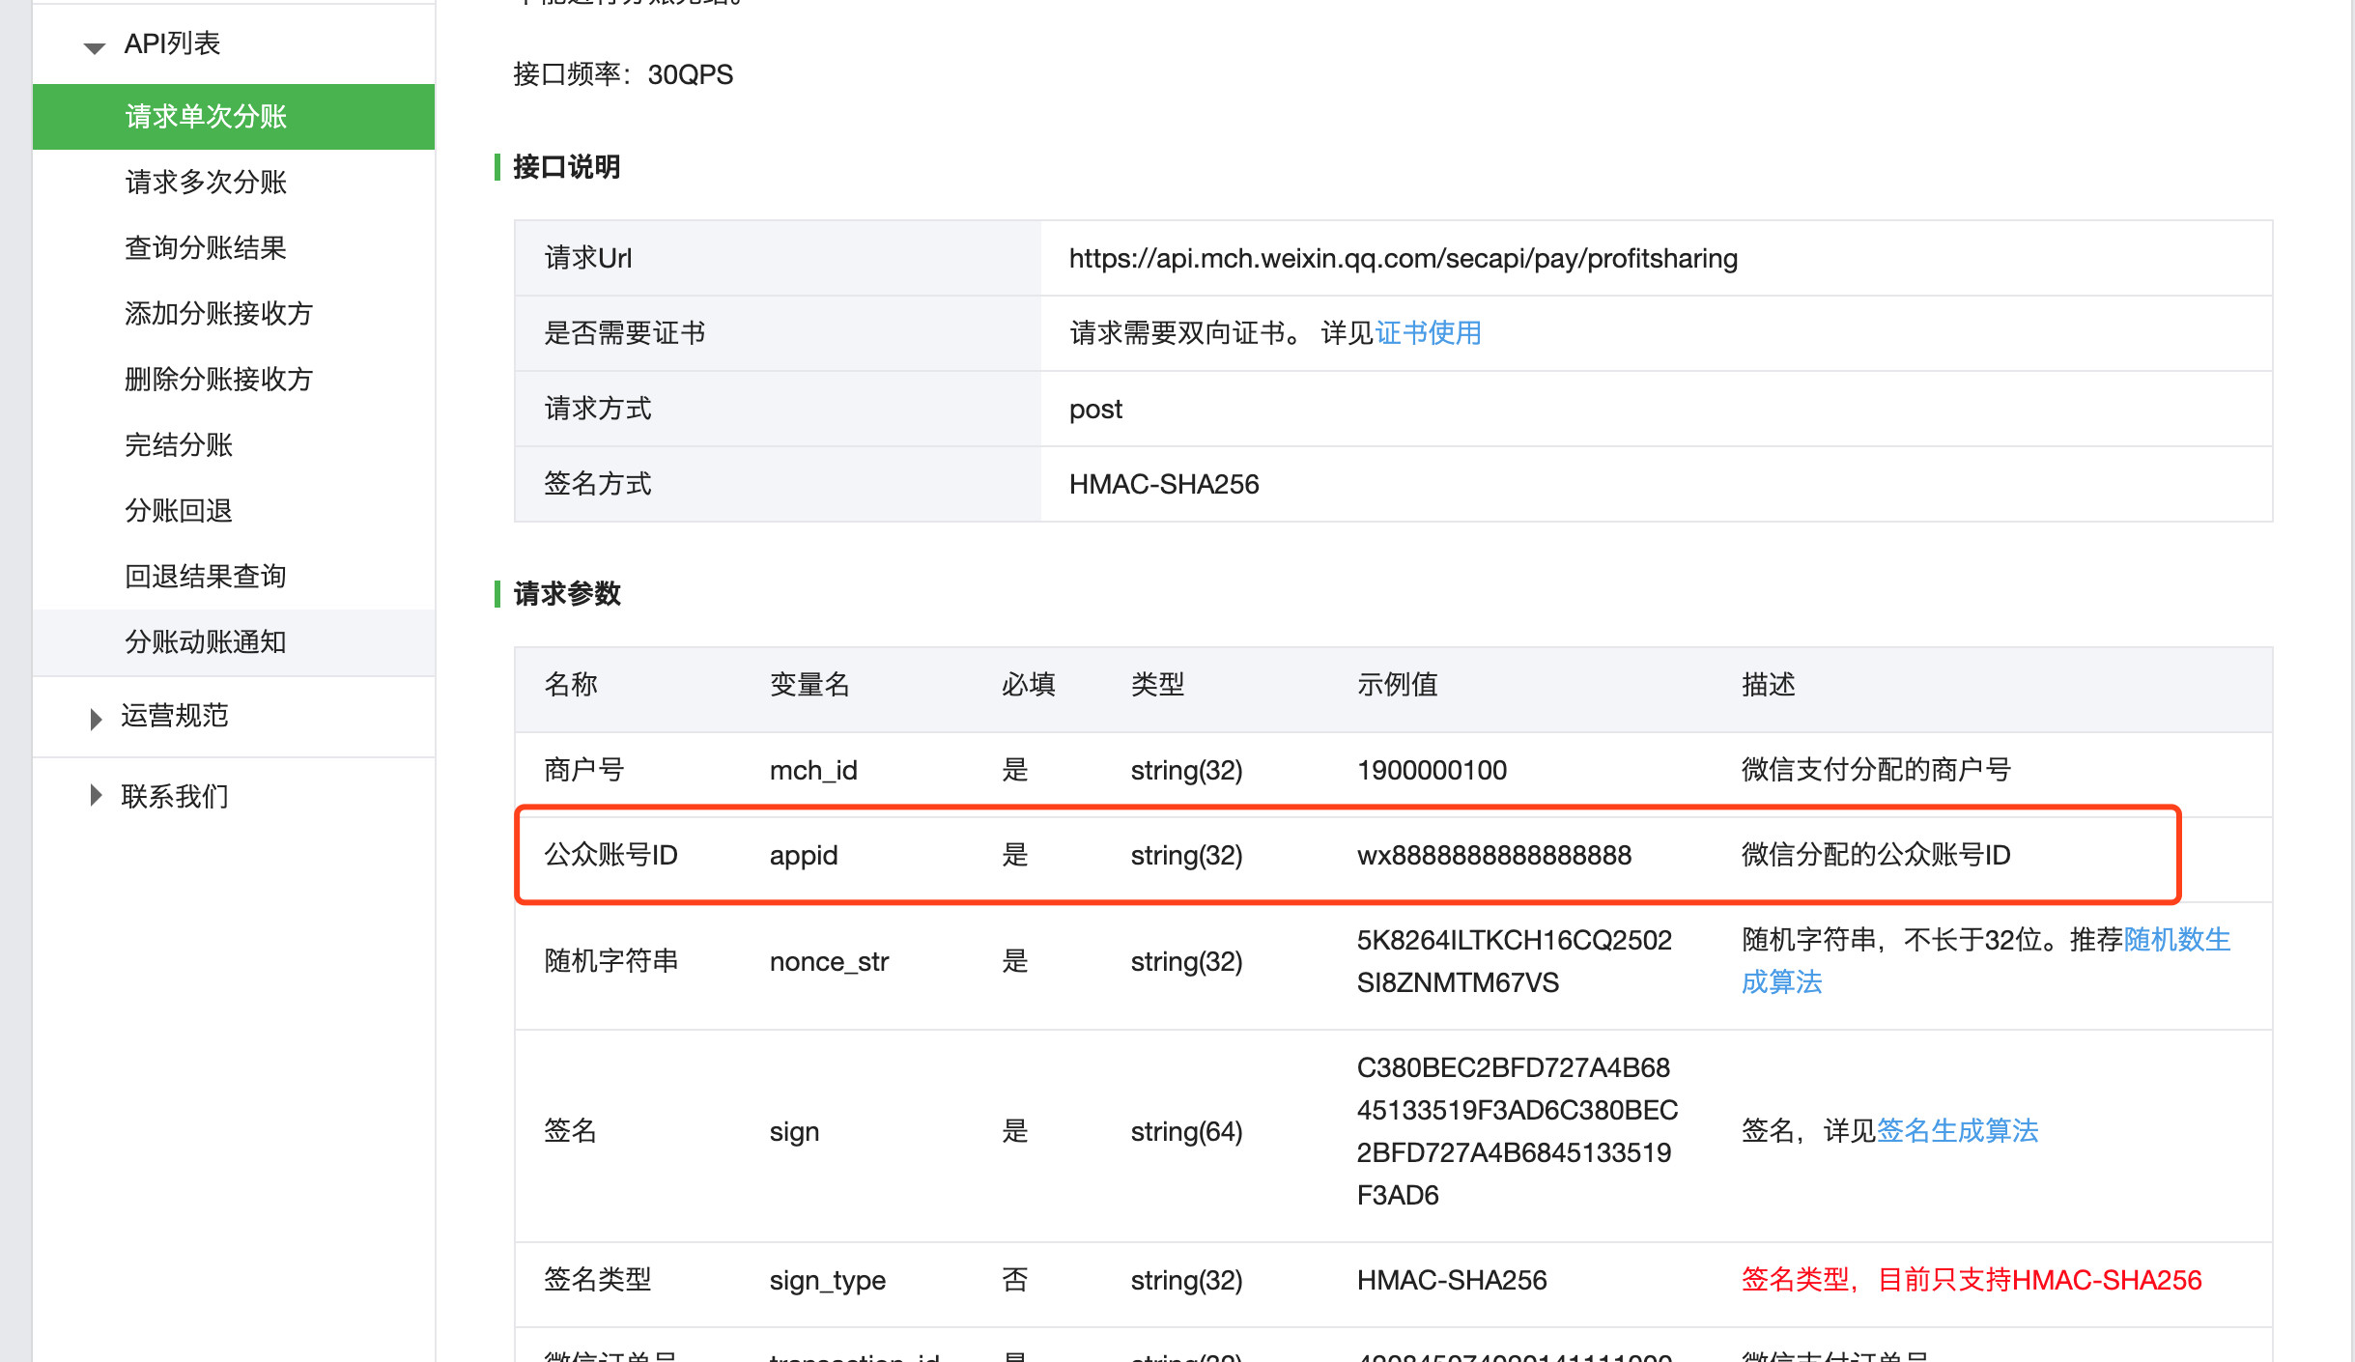Viewport: 2355px width, 1362px height.
Task: Click the appid variable name cell
Action: coord(804,856)
